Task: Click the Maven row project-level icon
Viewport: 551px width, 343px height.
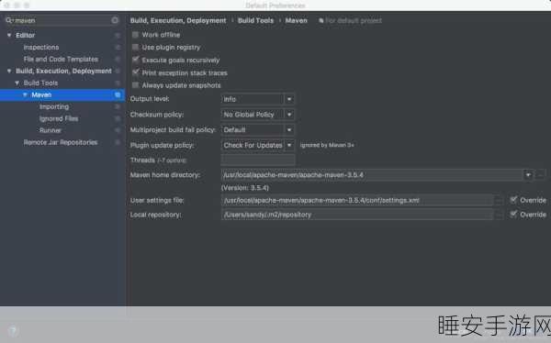Action: pos(118,94)
